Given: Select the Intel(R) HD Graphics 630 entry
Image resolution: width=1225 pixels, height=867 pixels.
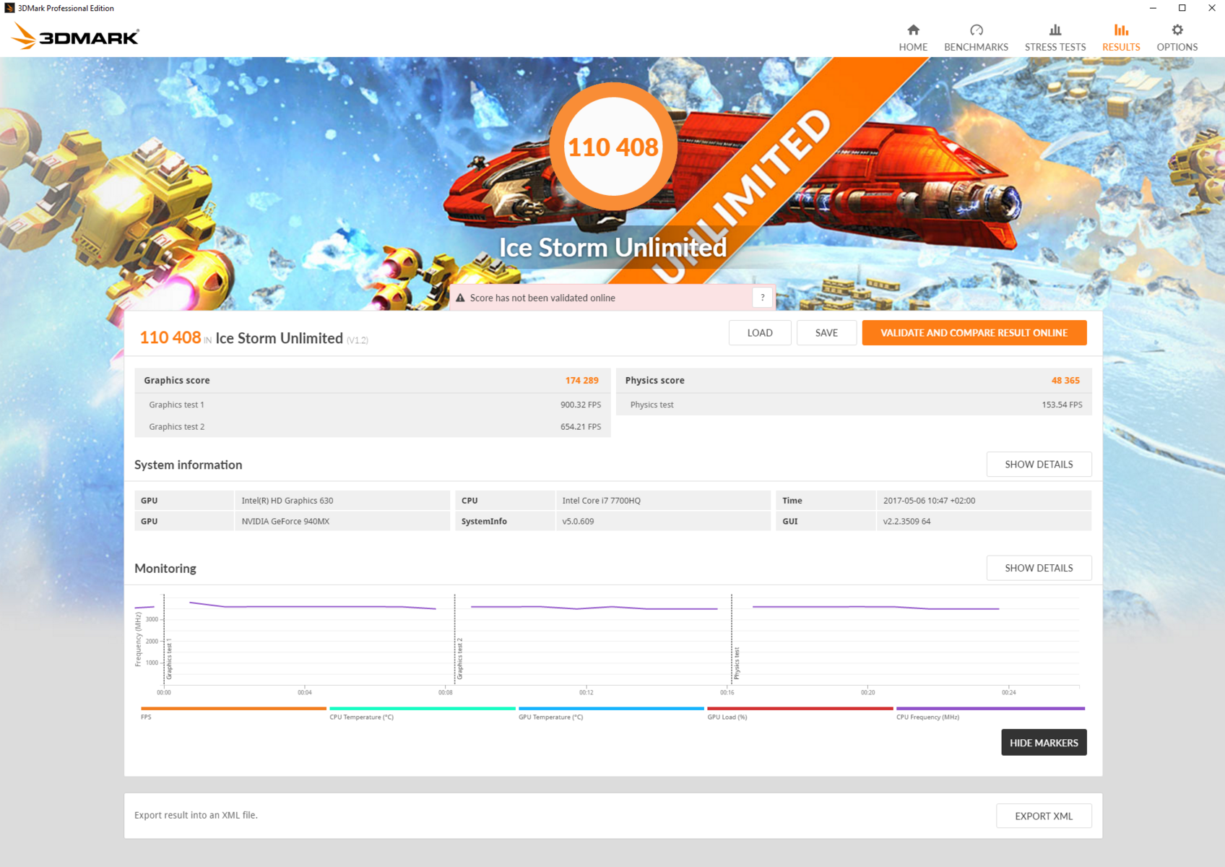Looking at the screenshot, I should [x=287, y=501].
